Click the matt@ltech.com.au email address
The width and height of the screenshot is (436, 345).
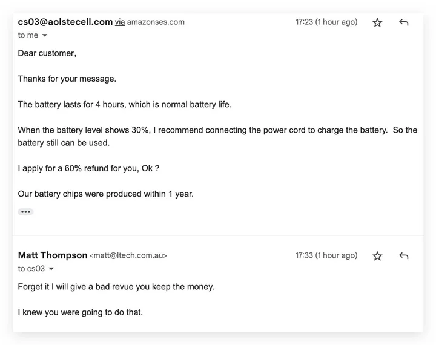(128, 256)
